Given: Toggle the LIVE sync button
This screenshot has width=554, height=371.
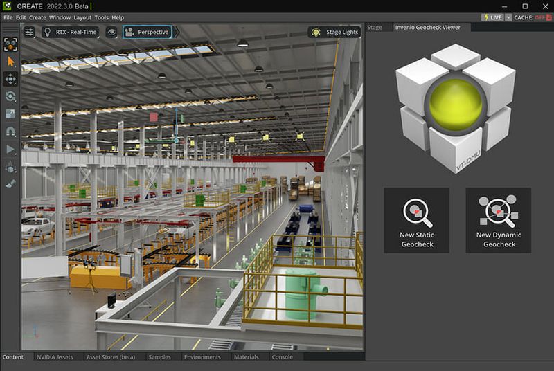Looking at the screenshot, I should pos(492,17).
